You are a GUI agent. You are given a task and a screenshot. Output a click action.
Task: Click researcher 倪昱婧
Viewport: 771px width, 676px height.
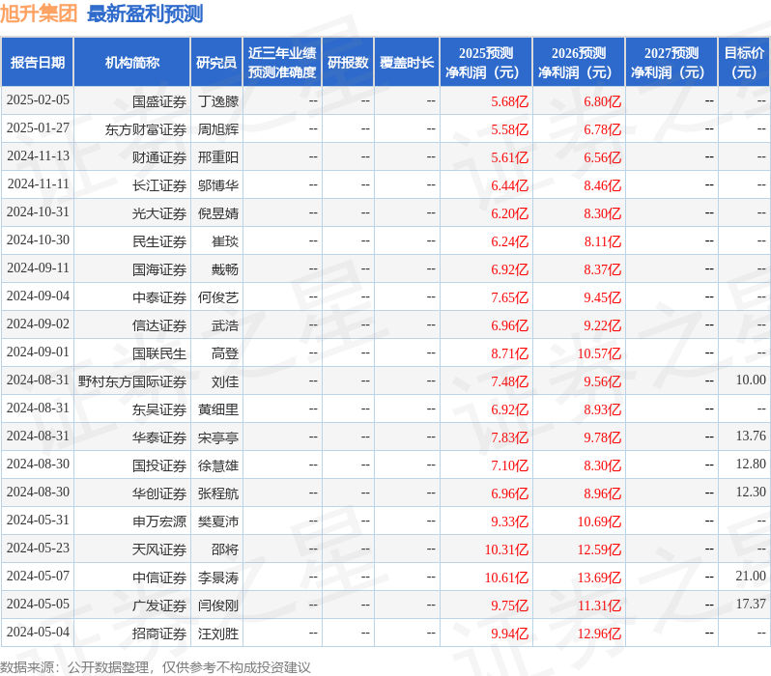pyautogui.click(x=217, y=213)
